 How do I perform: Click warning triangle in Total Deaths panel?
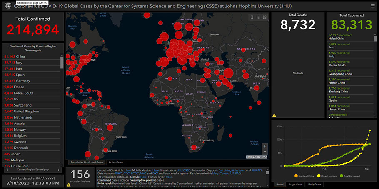click(274, 115)
